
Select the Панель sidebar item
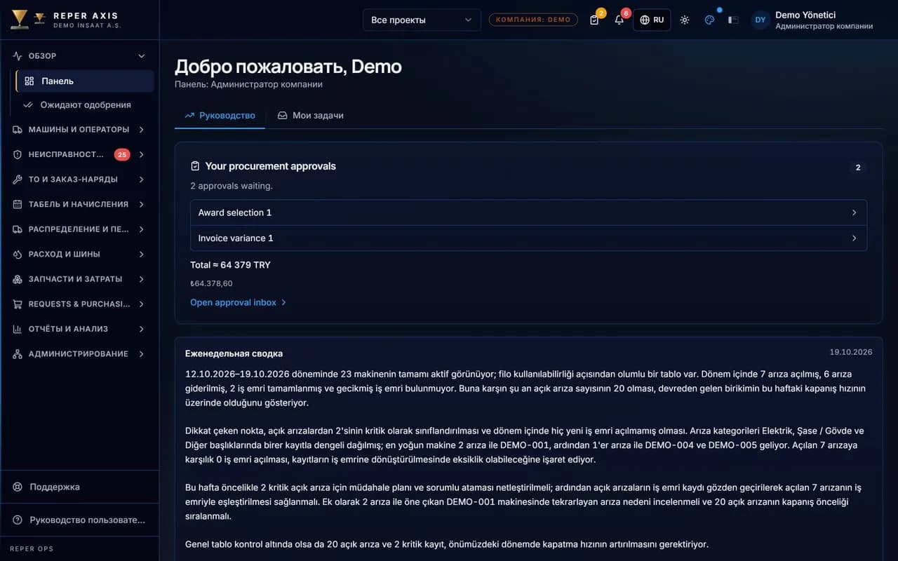[85, 81]
